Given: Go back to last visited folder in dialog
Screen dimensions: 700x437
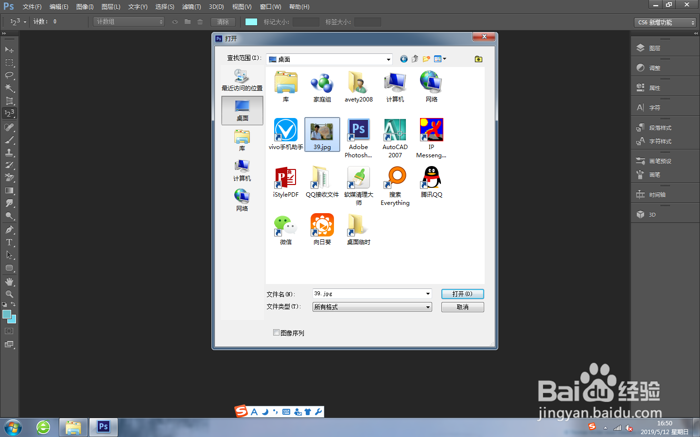Looking at the screenshot, I should coord(403,59).
